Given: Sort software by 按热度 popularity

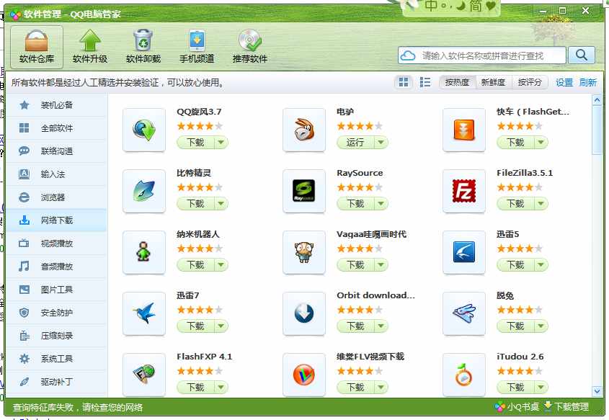Looking at the screenshot, I should [457, 82].
